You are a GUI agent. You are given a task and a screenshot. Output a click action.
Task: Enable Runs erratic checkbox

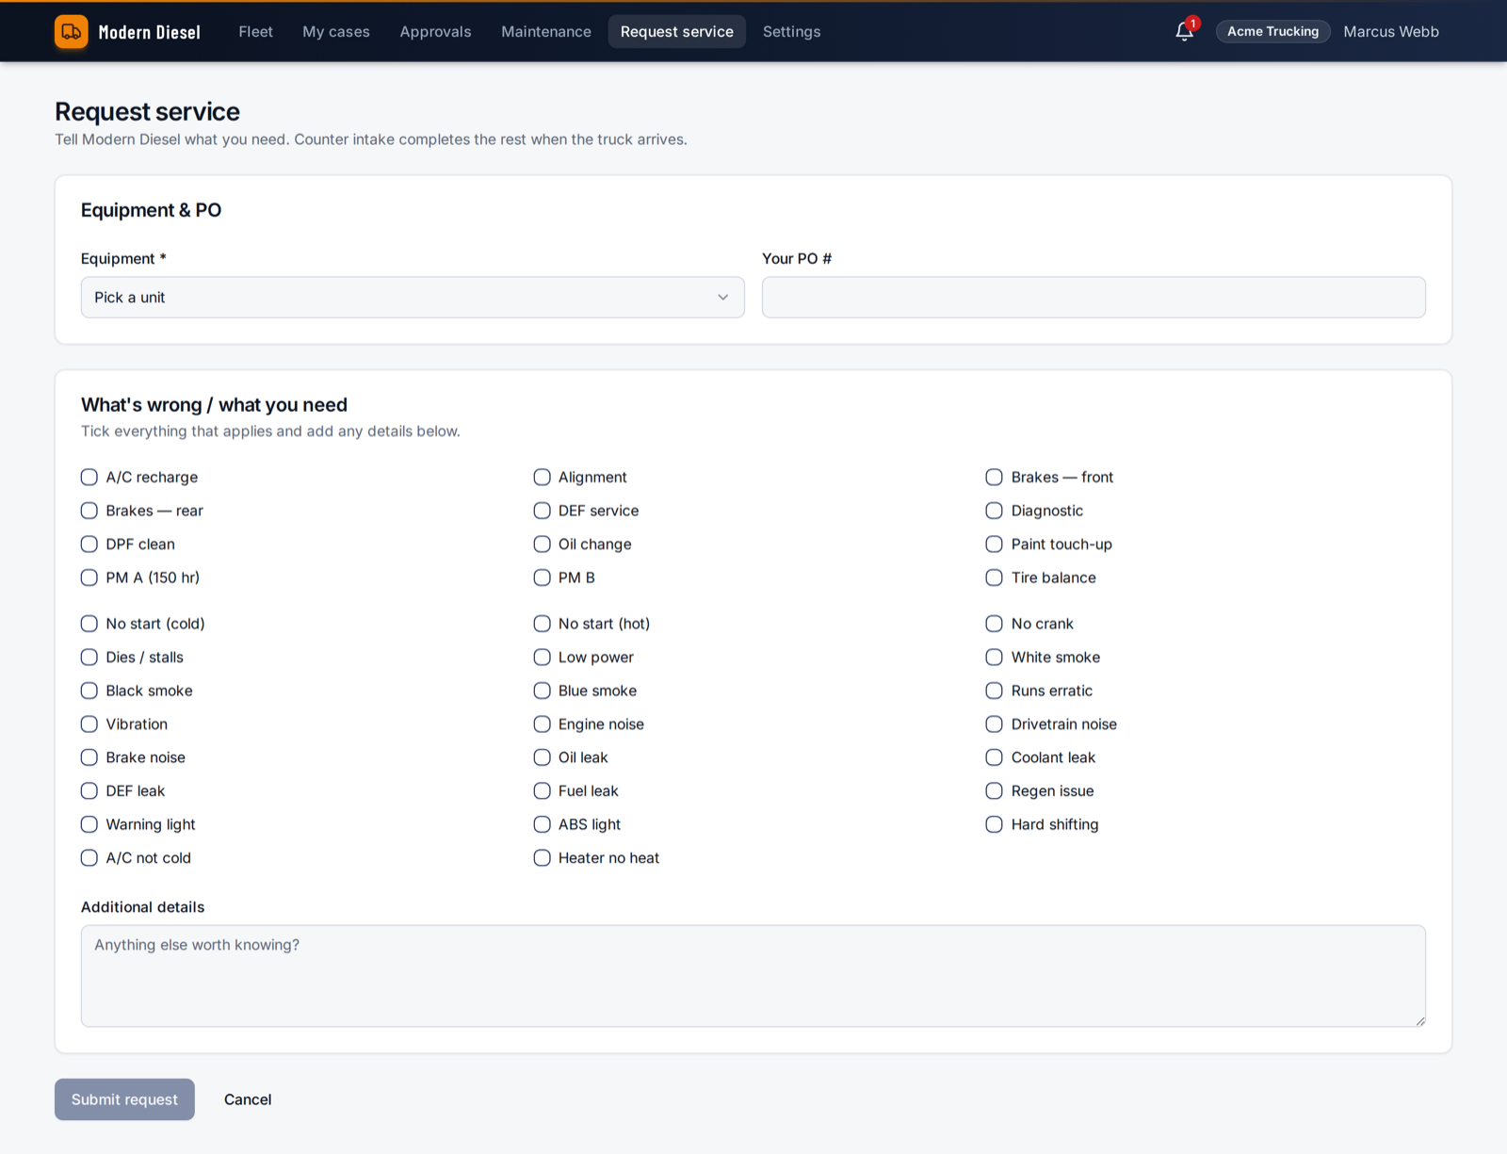coord(994,691)
